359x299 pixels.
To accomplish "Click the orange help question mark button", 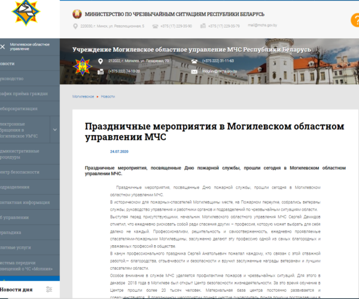I will tap(355, 20).
